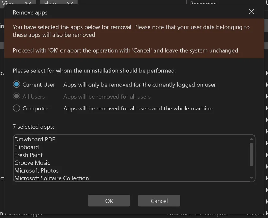
Task: Open the Help menu
Action: click(50, 4)
